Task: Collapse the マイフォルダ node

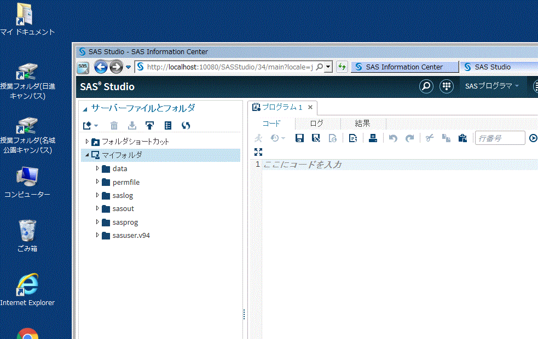Action: point(87,155)
